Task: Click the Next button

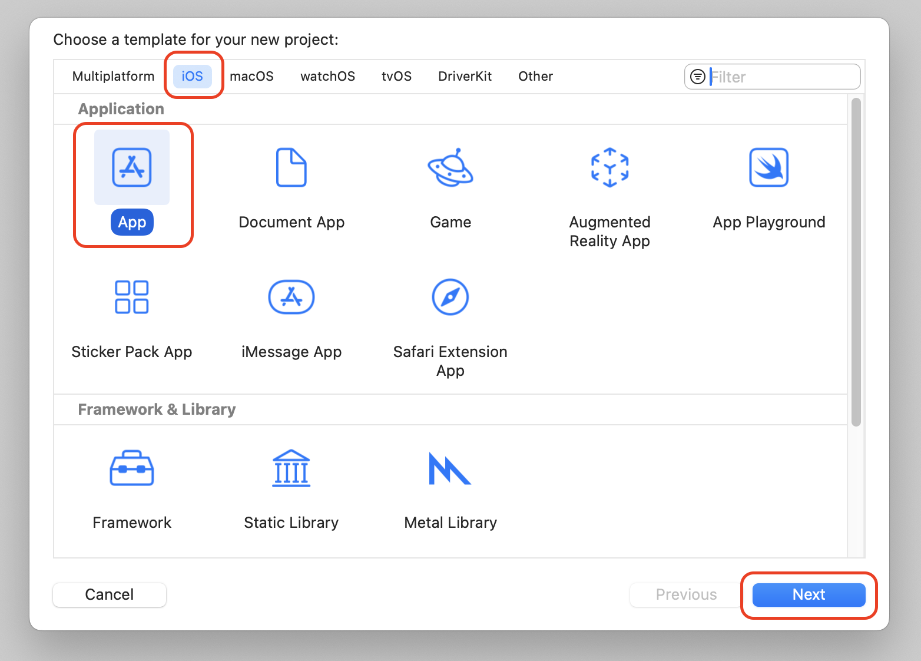Action: [809, 595]
